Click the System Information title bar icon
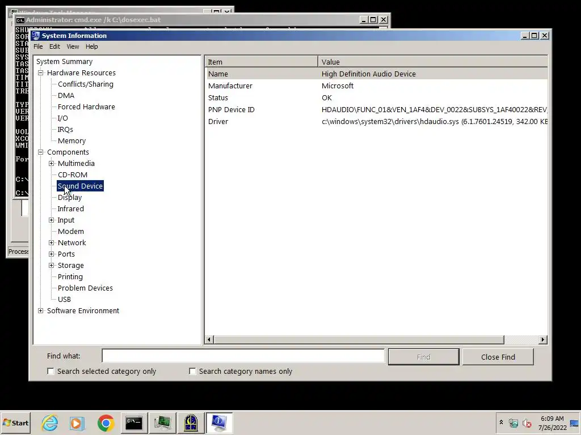This screenshot has width=581, height=435. tap(36, 36)
